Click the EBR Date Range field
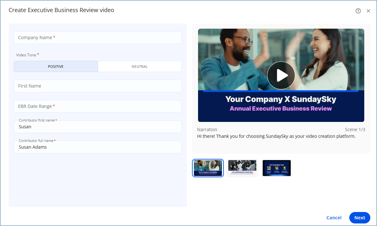 [97, 106]
